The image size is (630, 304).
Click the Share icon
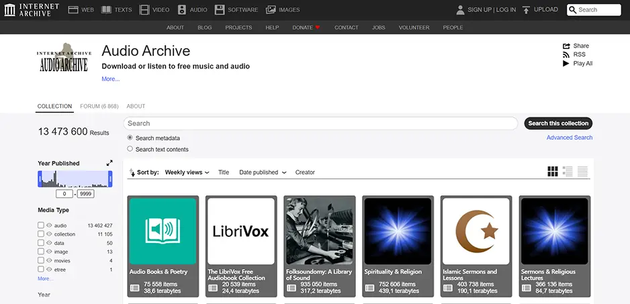[566, 46]
